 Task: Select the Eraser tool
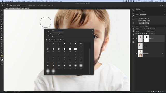point(2,33)
